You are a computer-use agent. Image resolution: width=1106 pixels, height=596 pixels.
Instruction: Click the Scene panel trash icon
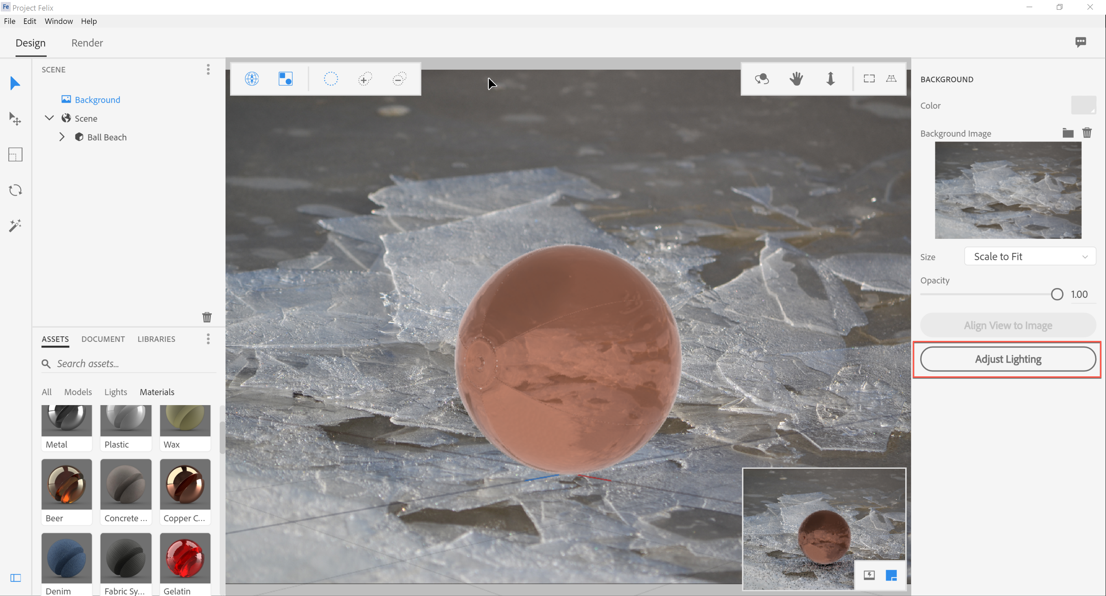pos(207,317)
